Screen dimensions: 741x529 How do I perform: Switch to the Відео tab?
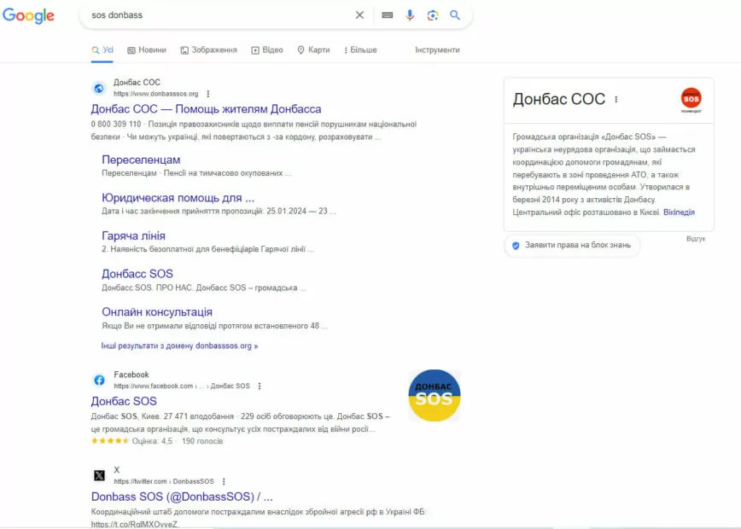(267, 49)
